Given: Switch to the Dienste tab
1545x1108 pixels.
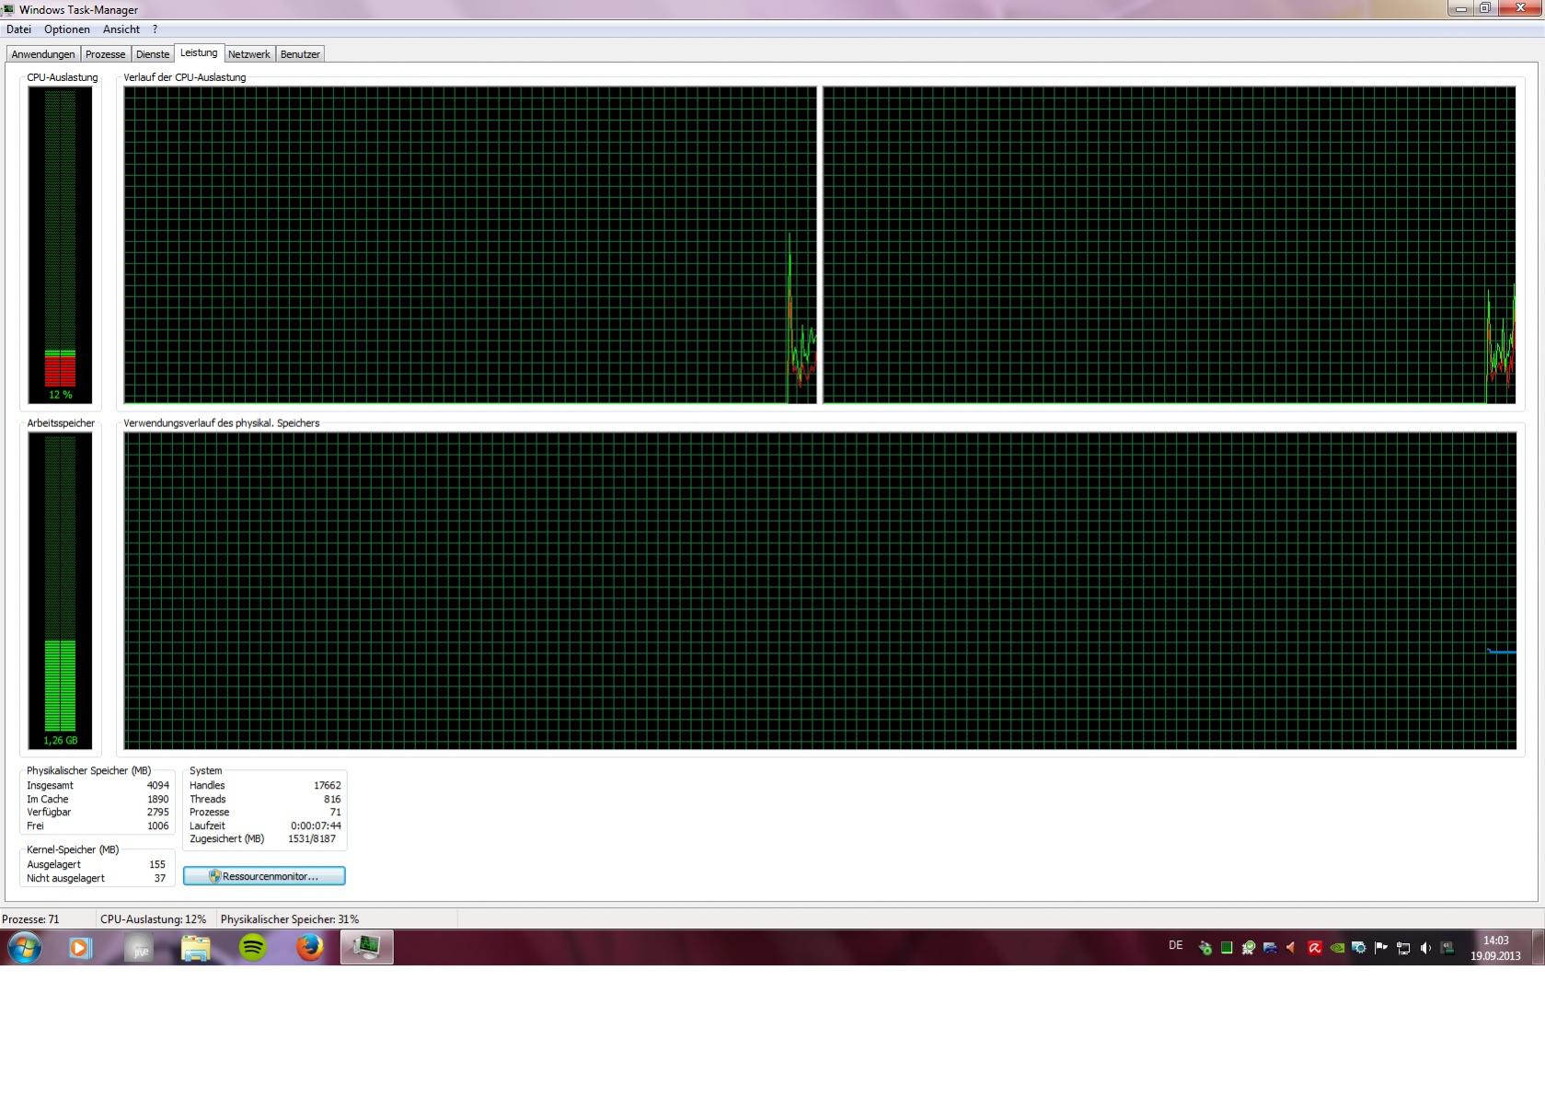Looking at the screenshot, I should coord(153,54).
